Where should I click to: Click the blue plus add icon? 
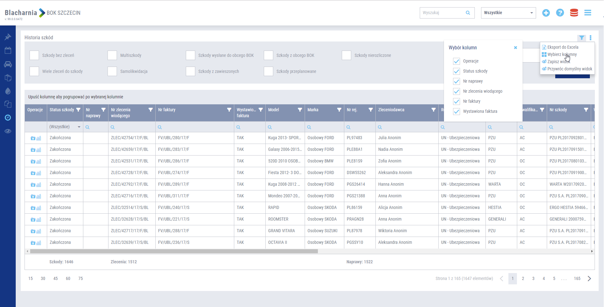[x=546, y=13]
